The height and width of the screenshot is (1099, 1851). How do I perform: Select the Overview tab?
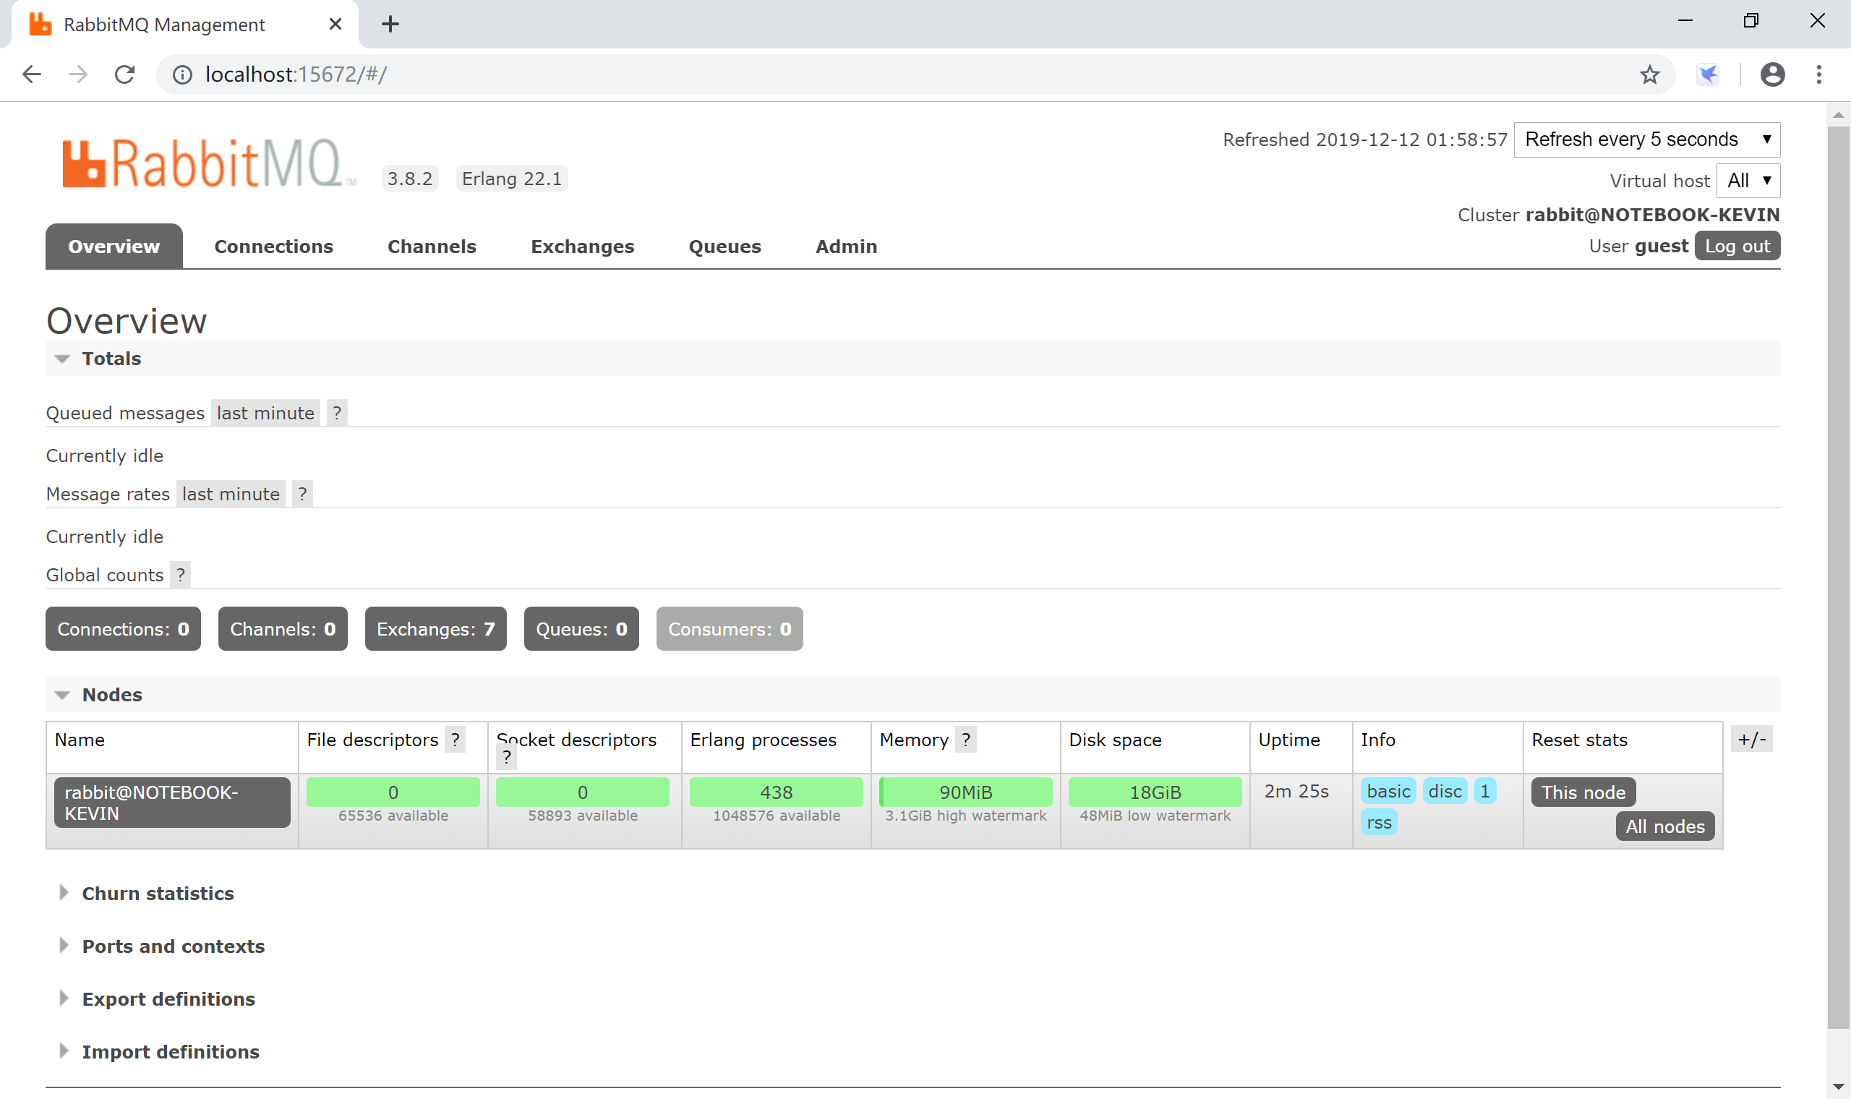point(114,246)
